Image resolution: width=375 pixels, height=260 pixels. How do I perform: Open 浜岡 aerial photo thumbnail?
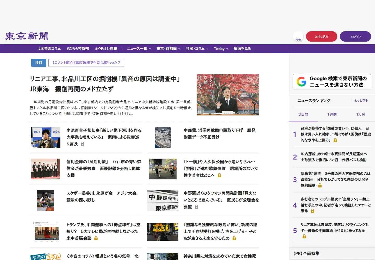click(x=163, y=138)
